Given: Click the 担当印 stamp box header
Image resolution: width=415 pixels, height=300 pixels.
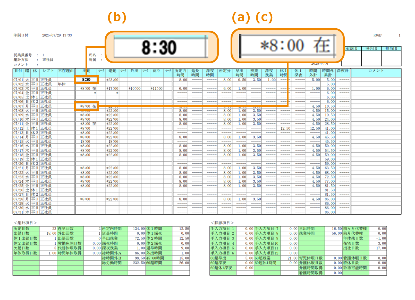Looking at the screenshot, I should coord(391,49).
